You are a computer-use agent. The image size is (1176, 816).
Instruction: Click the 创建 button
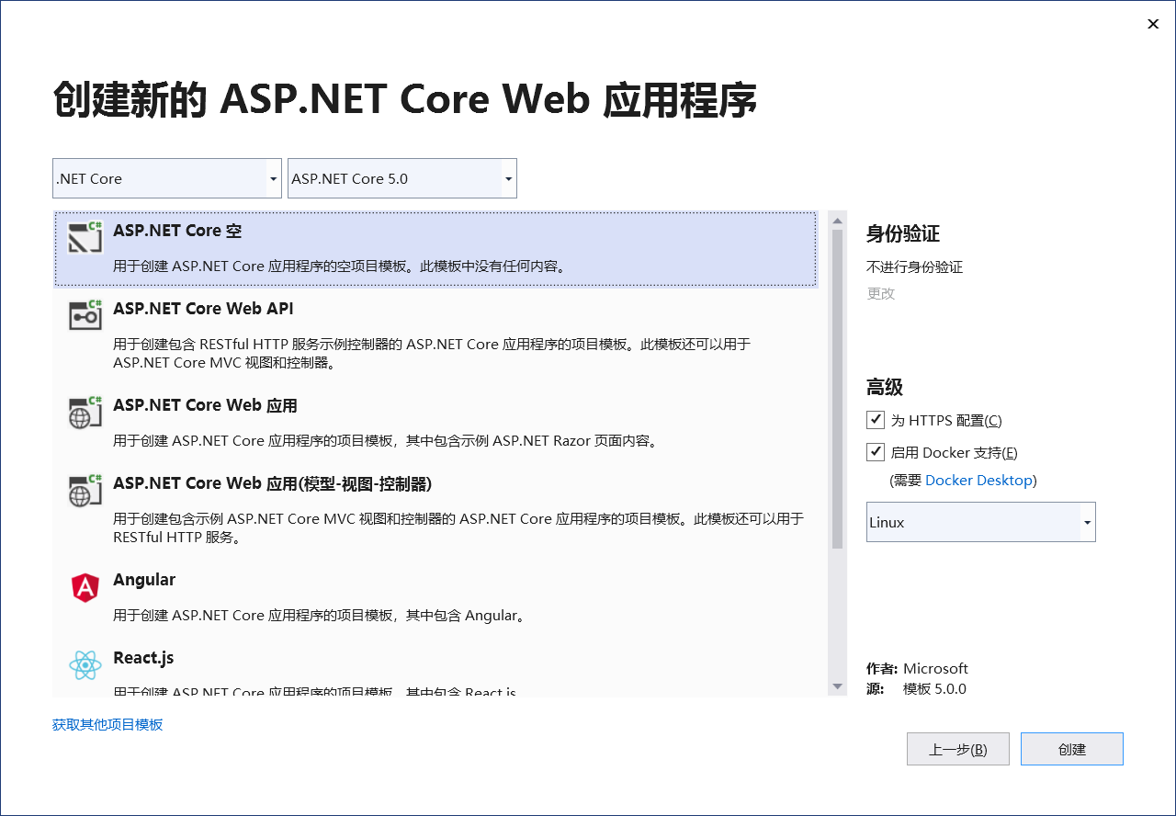tap(1072, 749)
